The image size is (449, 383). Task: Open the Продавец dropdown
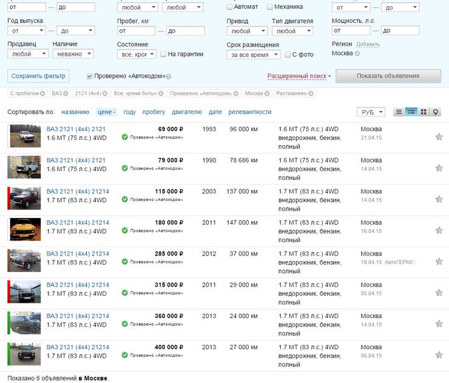click(x=28, y=54)
